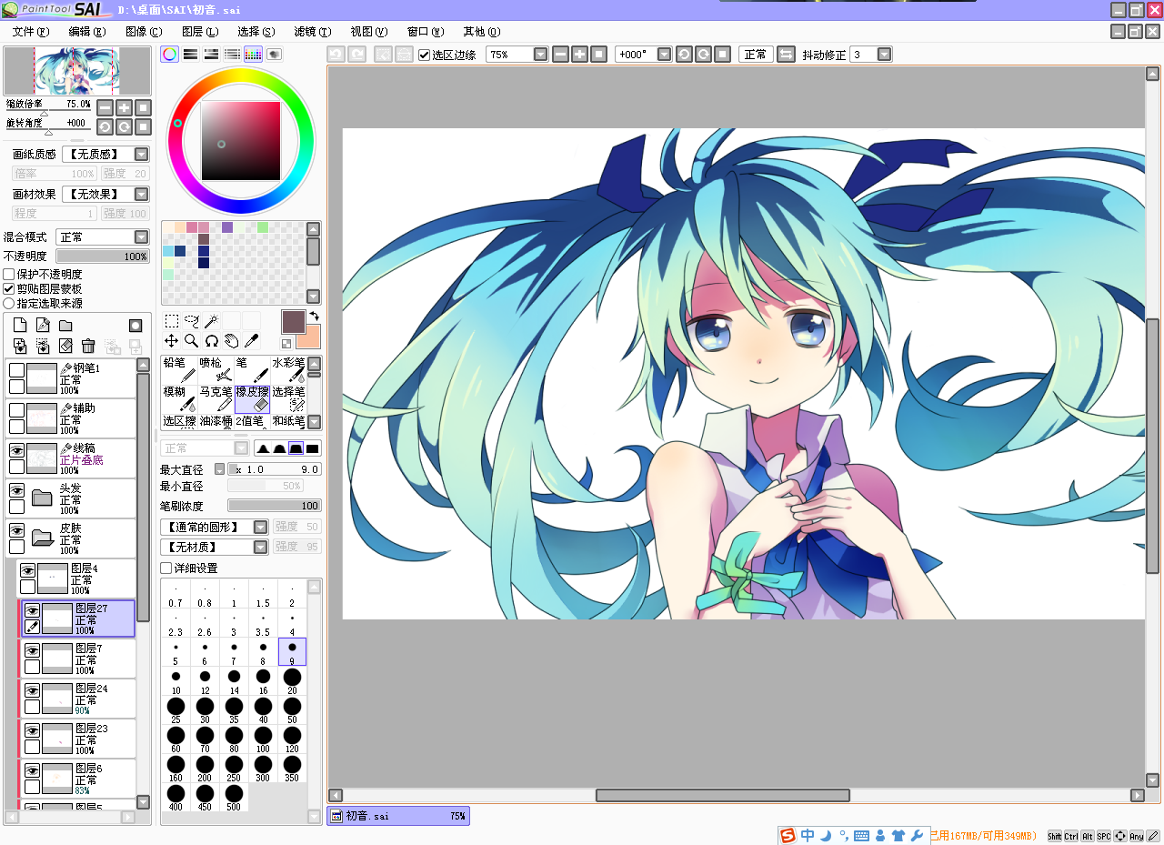Choose the 水彩笔 watercolor brush
Screen dimensions: 1164x845
[x=288, y=369]
